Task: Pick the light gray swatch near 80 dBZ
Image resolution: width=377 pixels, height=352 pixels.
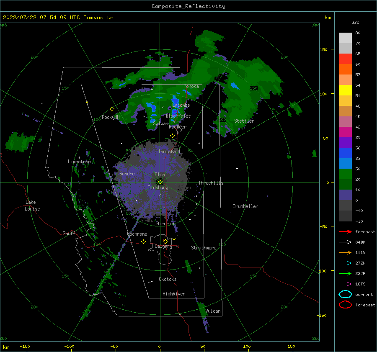Action: (345, 38)
